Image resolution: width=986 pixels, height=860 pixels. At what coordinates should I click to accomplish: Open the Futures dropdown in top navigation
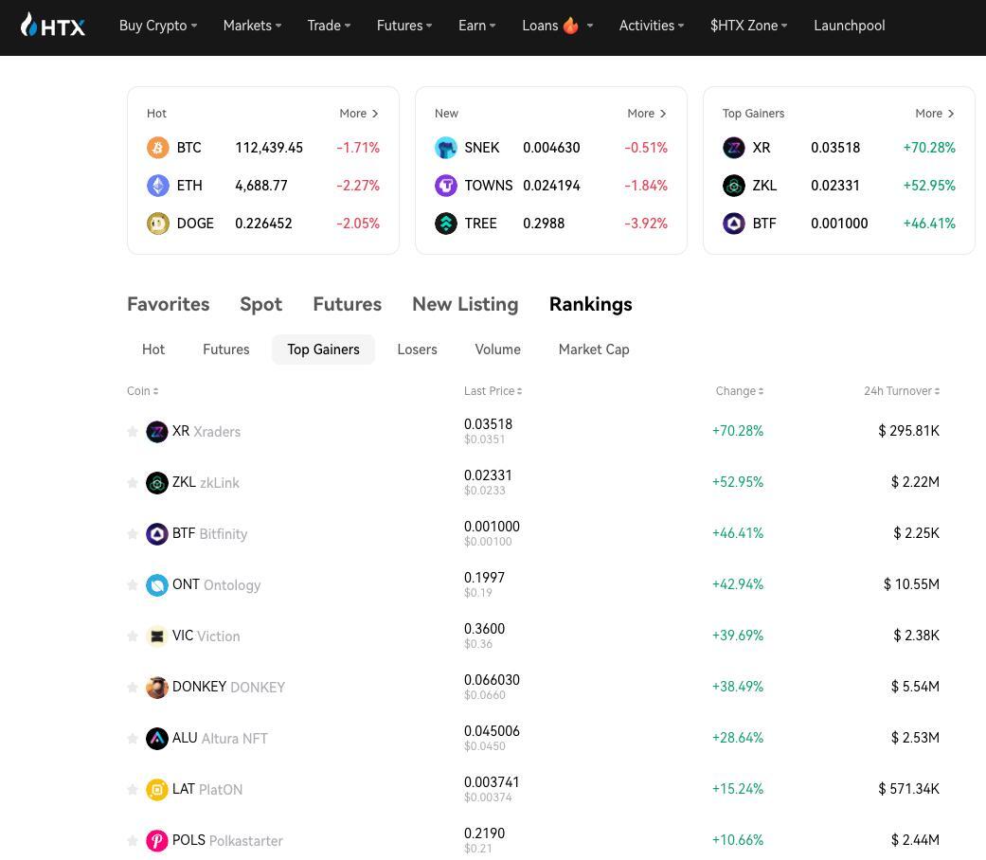(404, 26)
